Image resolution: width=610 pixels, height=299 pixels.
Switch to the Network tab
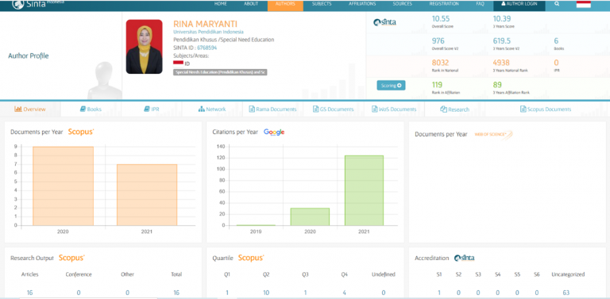[x=212, y=109]
